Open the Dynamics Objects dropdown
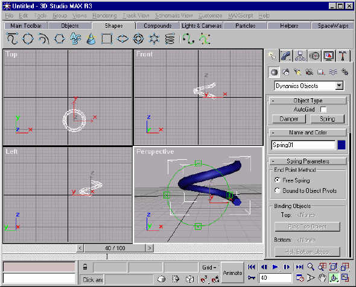The height and width of the screenshot is (287, 356). pos(340,86)
